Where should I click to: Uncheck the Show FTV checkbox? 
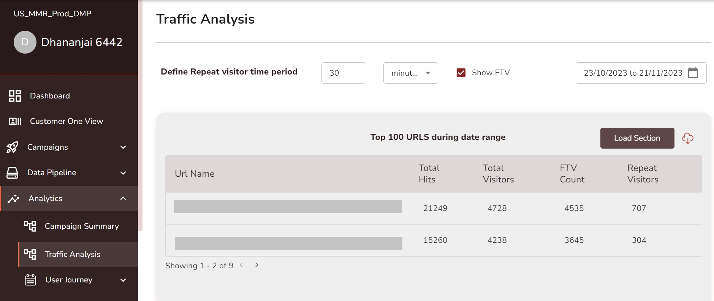click(461, 73)
